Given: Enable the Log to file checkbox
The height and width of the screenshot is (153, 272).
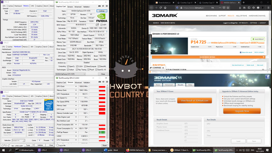Looking at the screenshot, I should 58,145.
